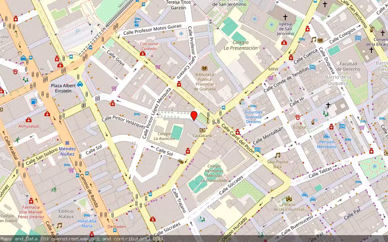388x242 pixels.
Task: Select the Almusalud red cross icon
Action: pyautogui.click(x=28, y=120)
